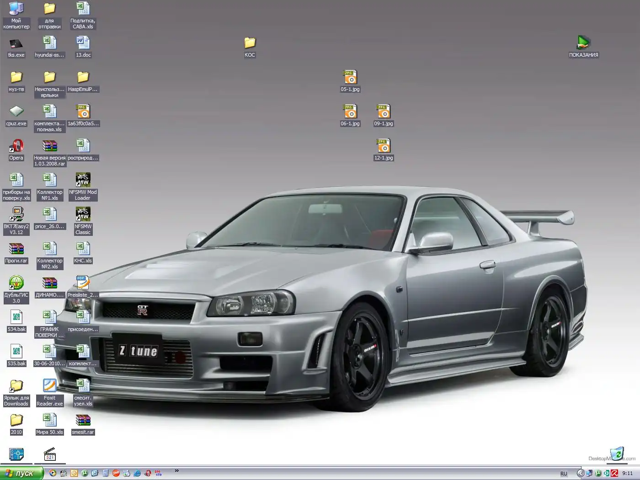Open the пуск Start menu
The width and height of the screenshot is (640, 480).
click(21, 473)
